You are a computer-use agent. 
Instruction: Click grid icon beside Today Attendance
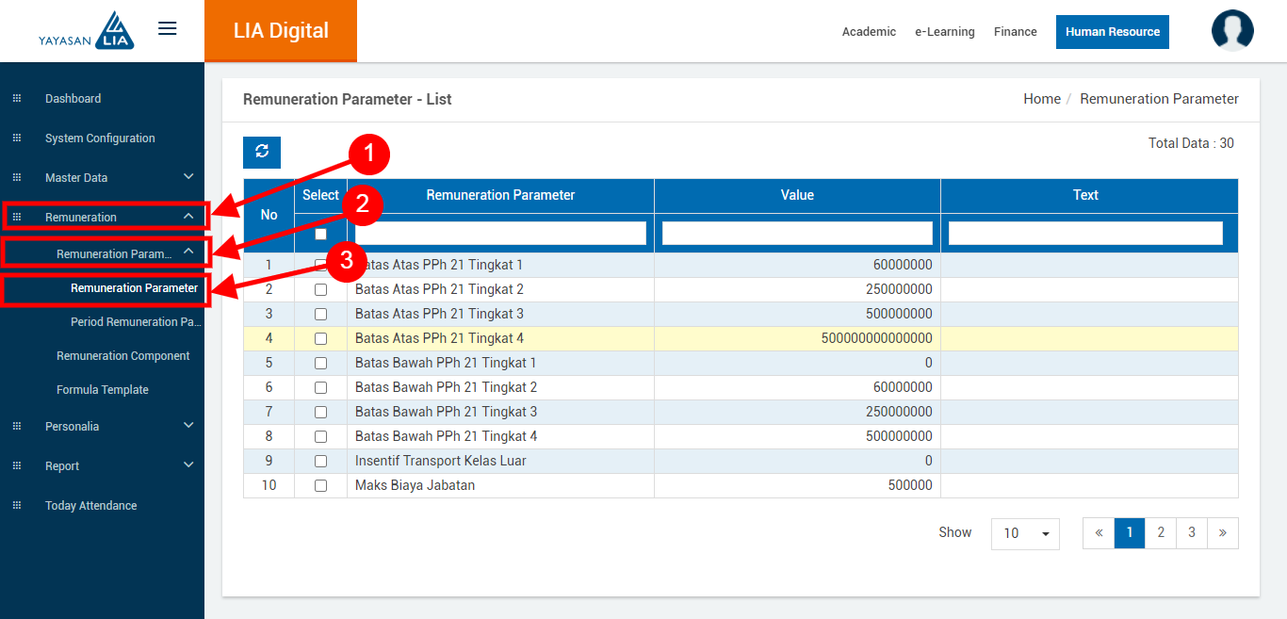(x=16, y=506)
